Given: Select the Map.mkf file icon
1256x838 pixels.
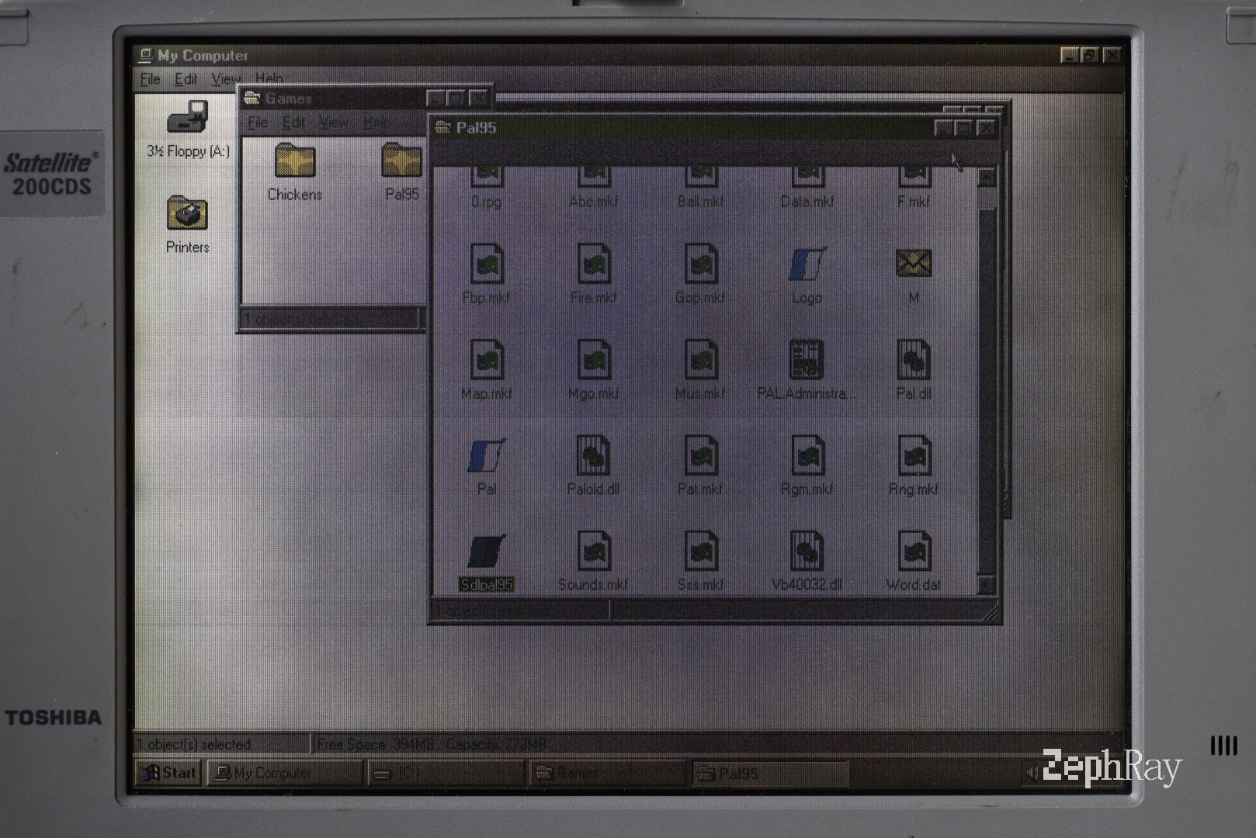Looking at the screenshot, I should [x=487, y=360].
